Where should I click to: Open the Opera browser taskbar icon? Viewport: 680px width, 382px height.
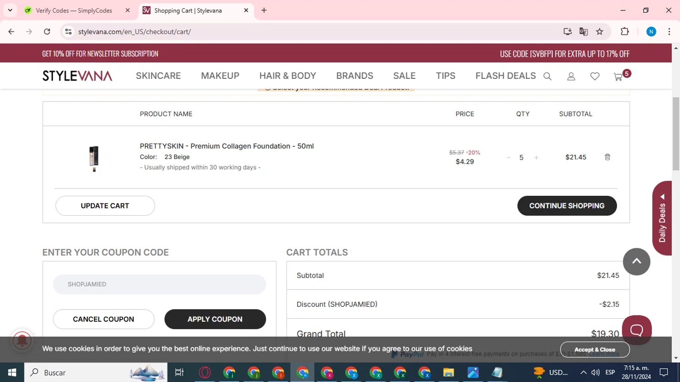point(204,372)
